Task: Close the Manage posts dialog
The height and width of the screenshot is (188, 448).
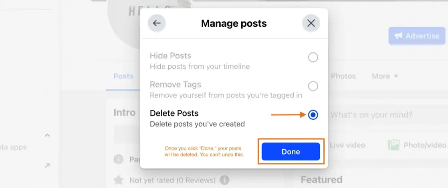Action: 311,23
